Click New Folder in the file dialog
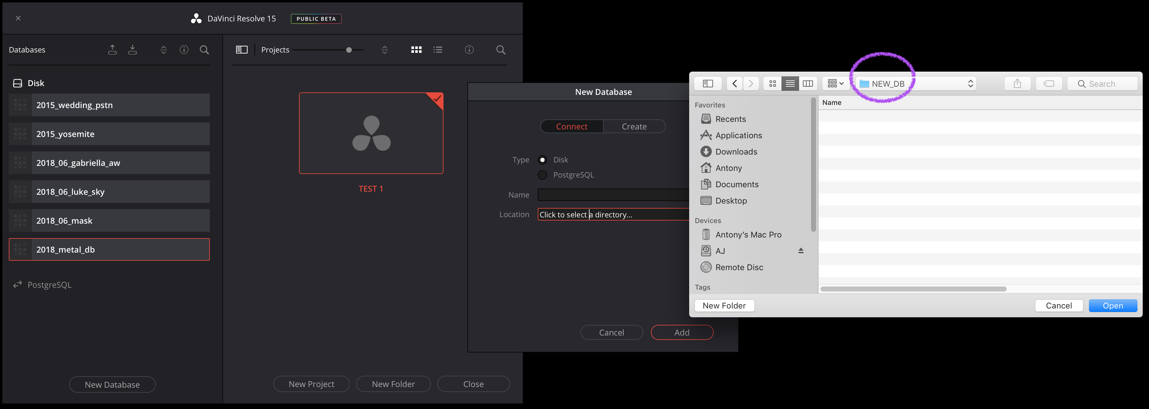The width and height of the screenshot is (1149, 409). click(724, 306)
